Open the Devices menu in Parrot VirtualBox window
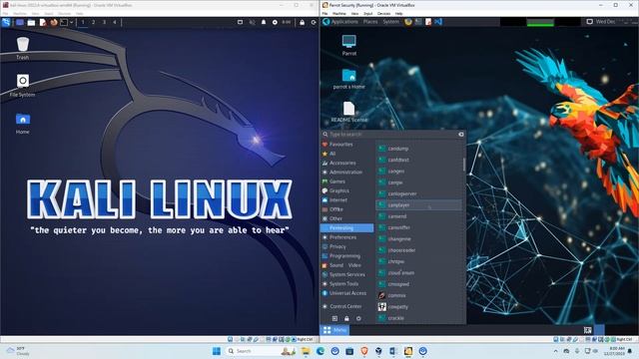Screen dimensions: 639x359 [x=383, y=13]
